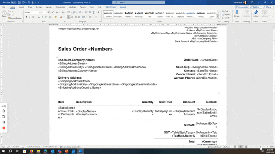Apply italic formatting
The image size is (275, 154).
tap(30, 17)
